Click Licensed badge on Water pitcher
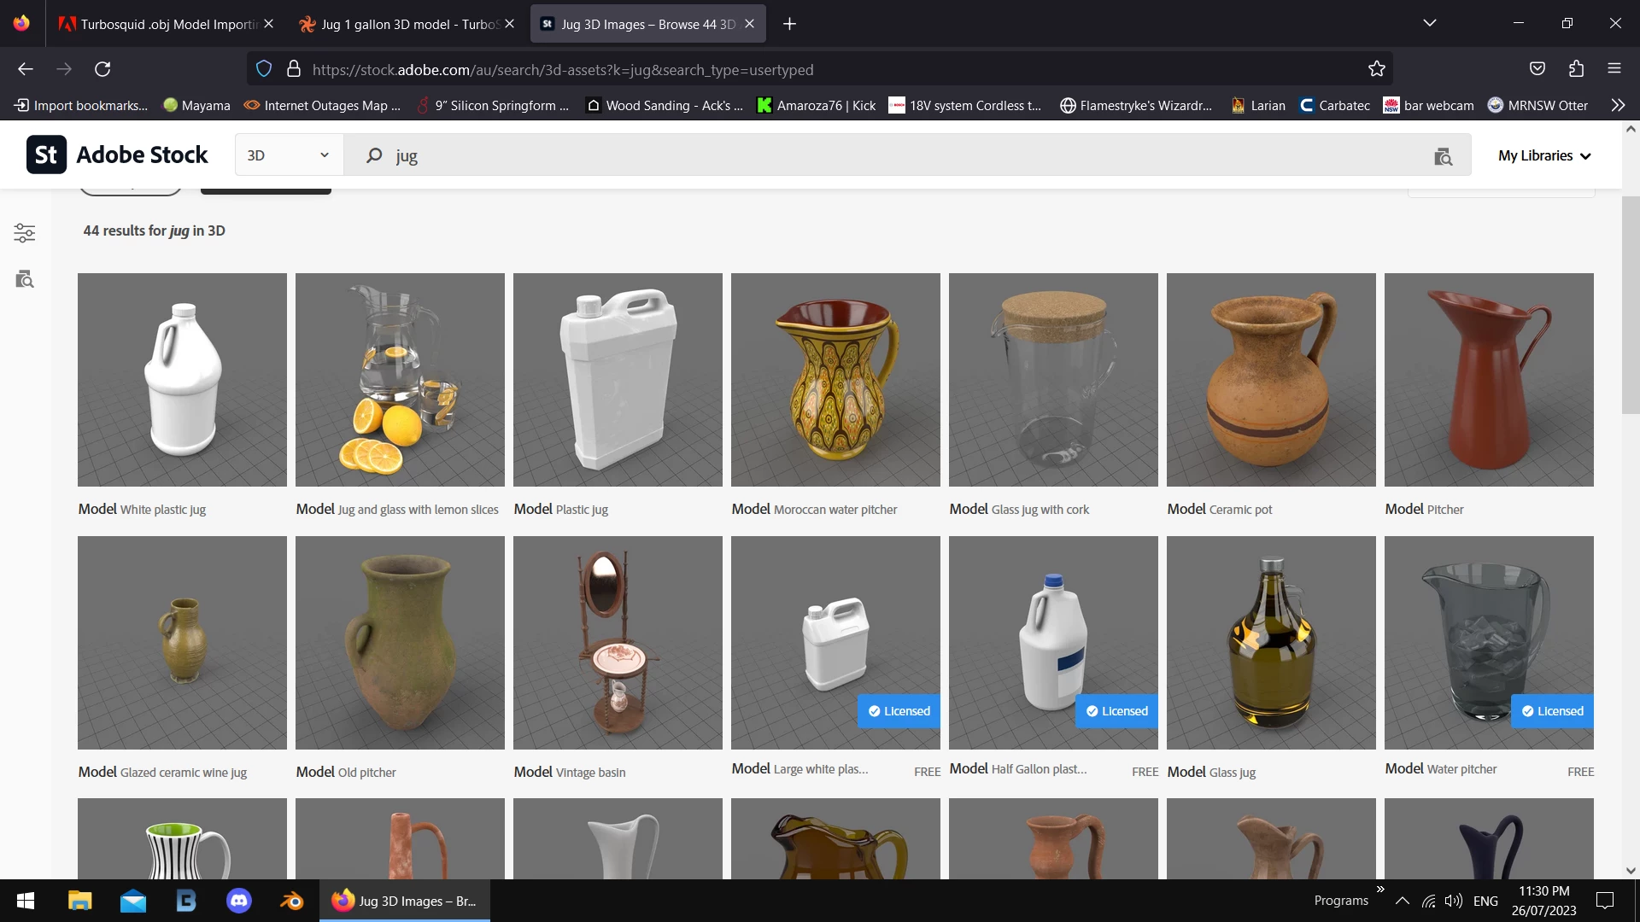This screenshot has width=1640, height=922. 1551,711
